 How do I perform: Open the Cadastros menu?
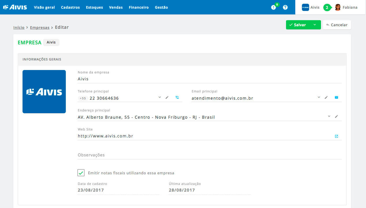(x=70, y=7)
